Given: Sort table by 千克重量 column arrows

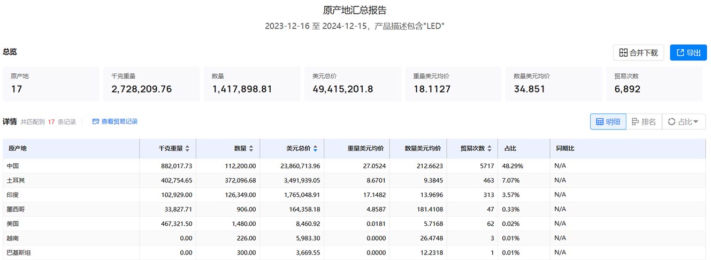Looking at the screenshot, I should [x=187, y=149].
